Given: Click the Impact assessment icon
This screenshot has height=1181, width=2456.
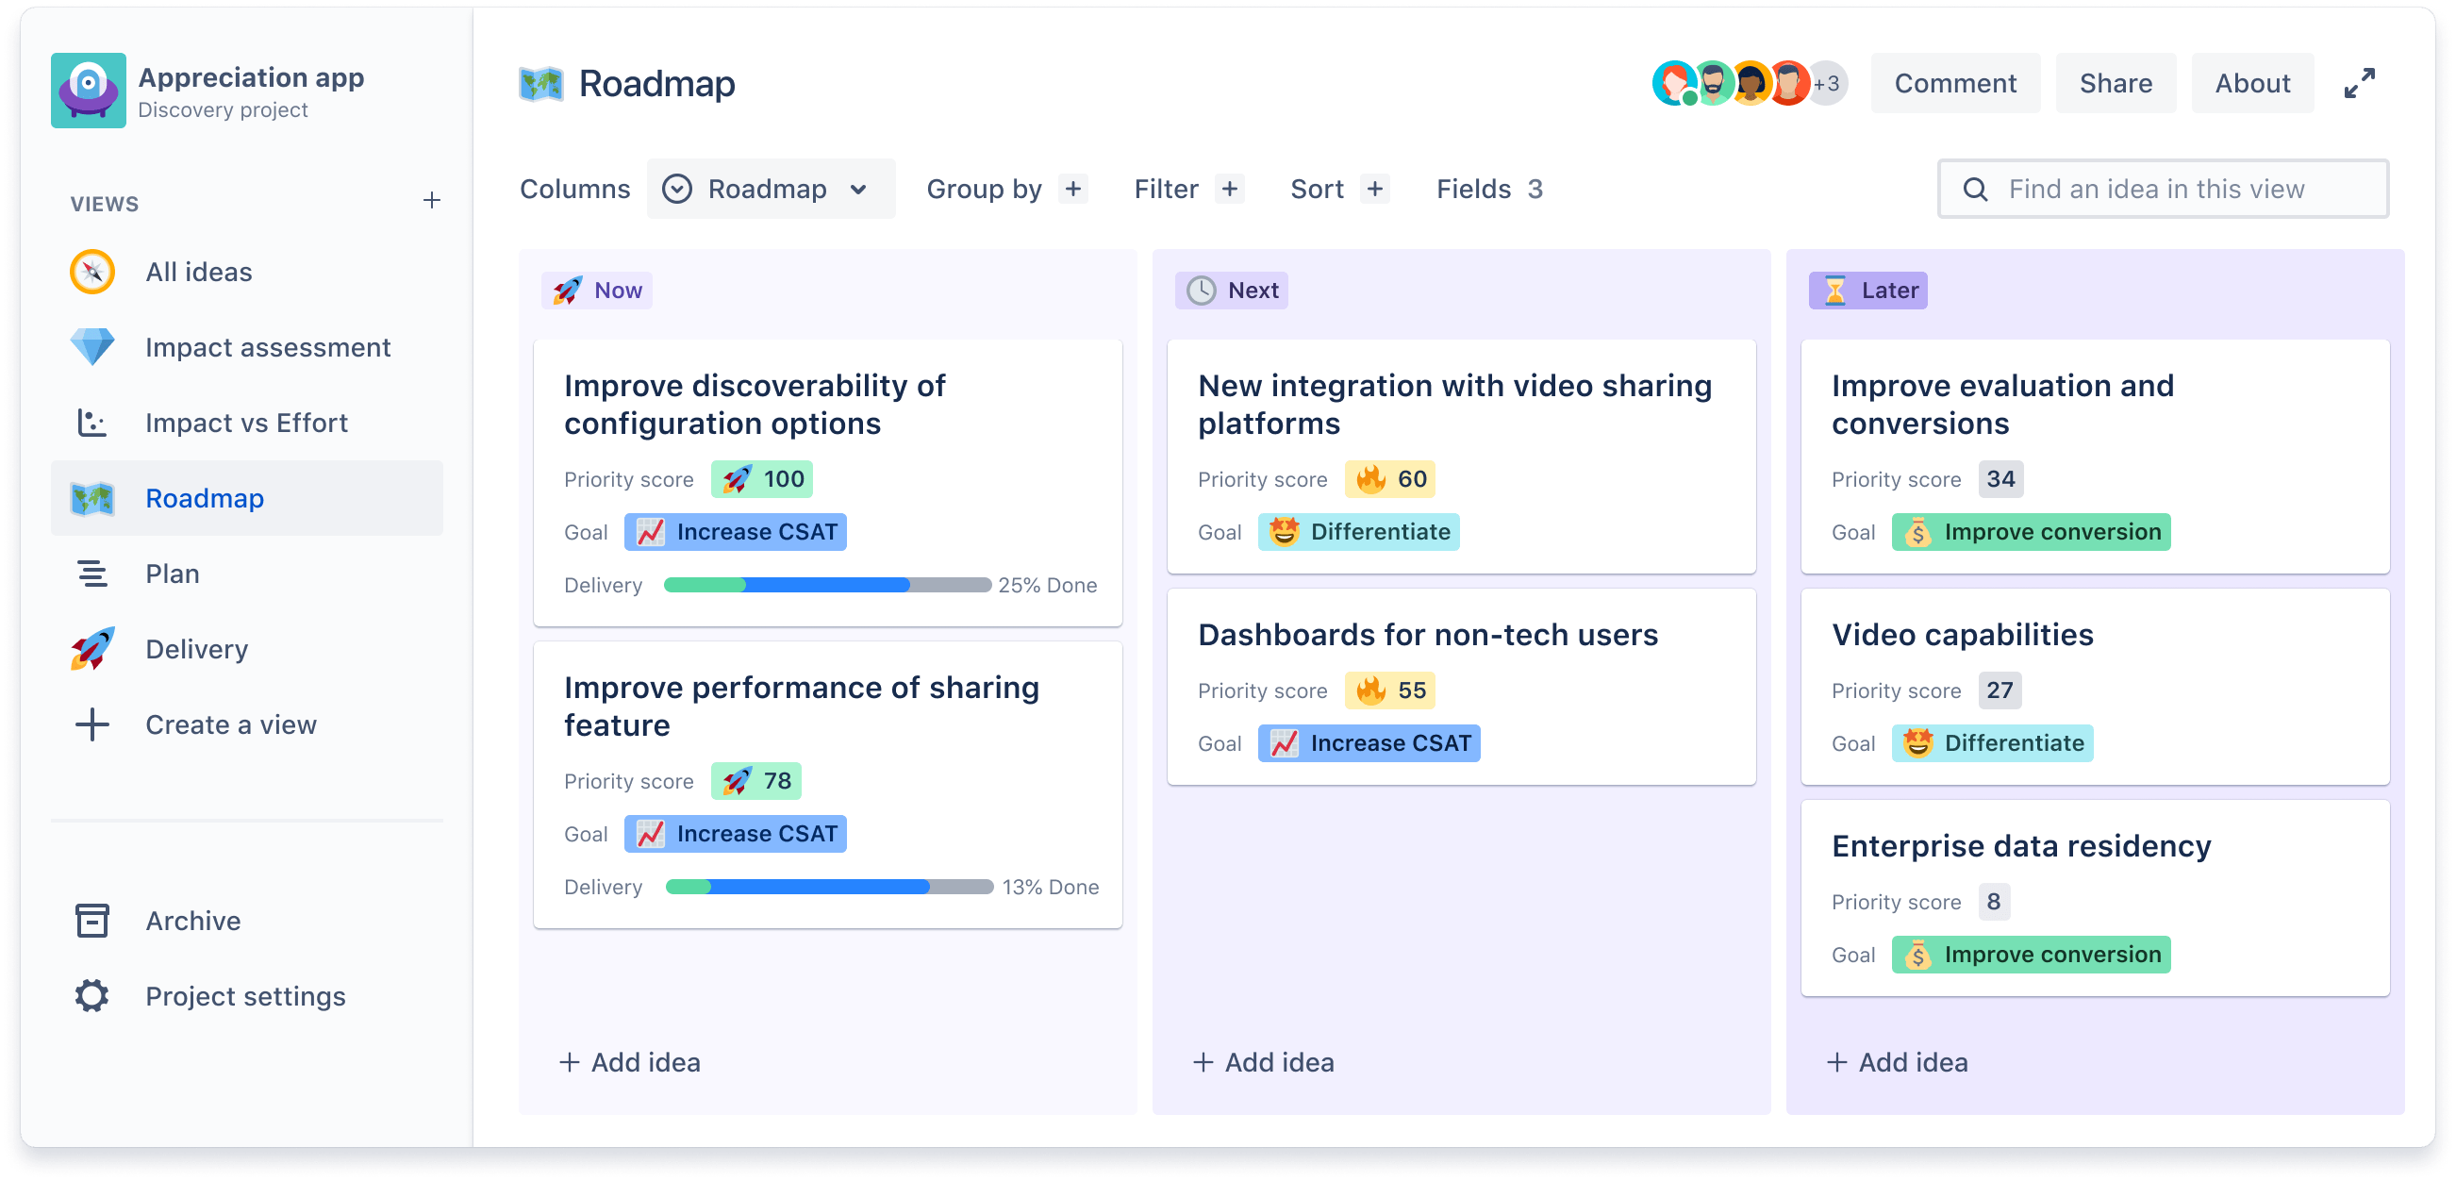Looking at the screenshot, I should (x=90, y=348).
